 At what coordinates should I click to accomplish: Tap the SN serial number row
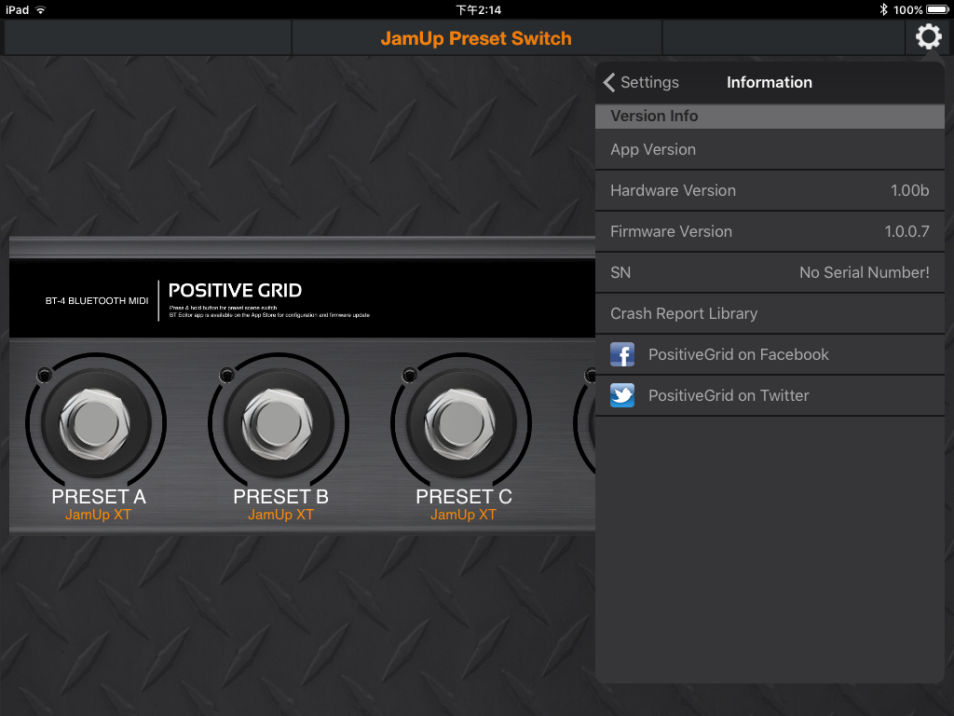pyautogui.click(x=770, y=272)
